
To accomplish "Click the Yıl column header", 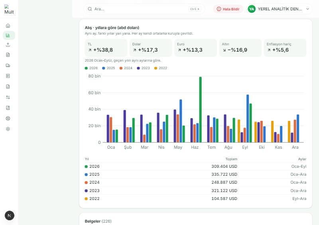I will [x=87, y=159].
